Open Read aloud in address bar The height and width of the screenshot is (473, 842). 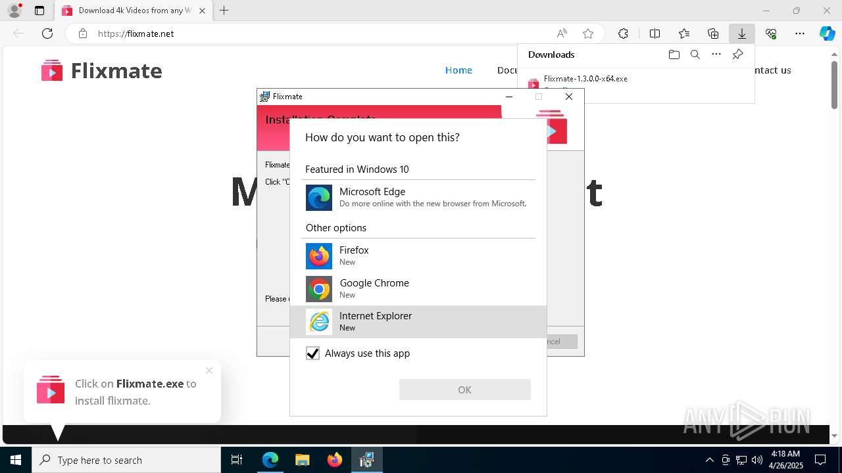tap(562, 34)
